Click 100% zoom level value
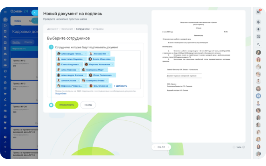The width and height of the screenshot is (266, 166). (x=239, y=147)
